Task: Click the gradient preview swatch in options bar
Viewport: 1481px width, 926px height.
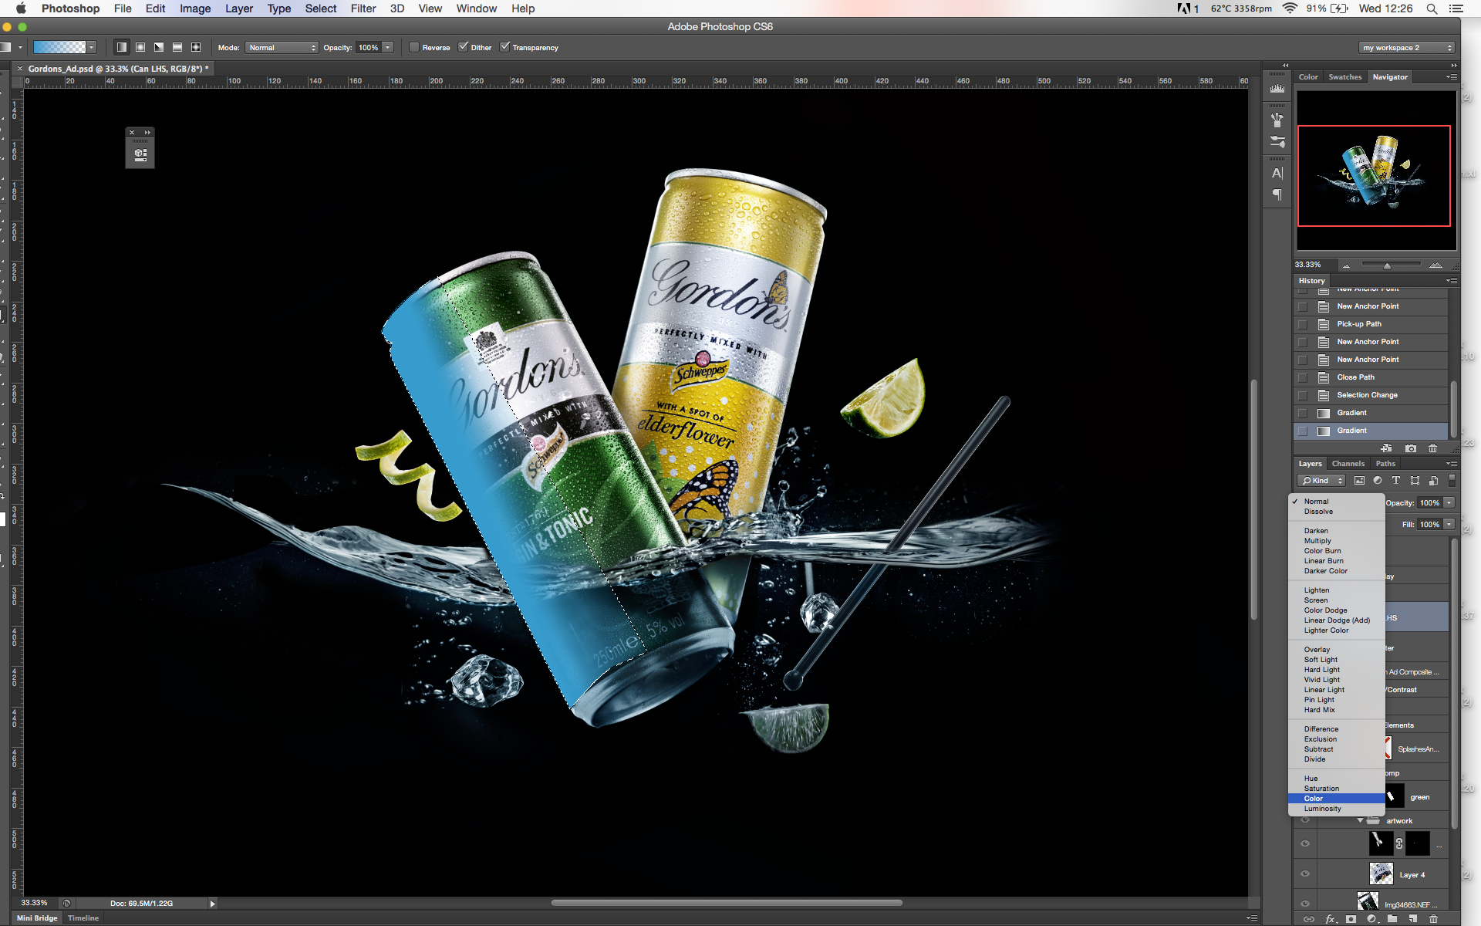Action: click(59, 48)
